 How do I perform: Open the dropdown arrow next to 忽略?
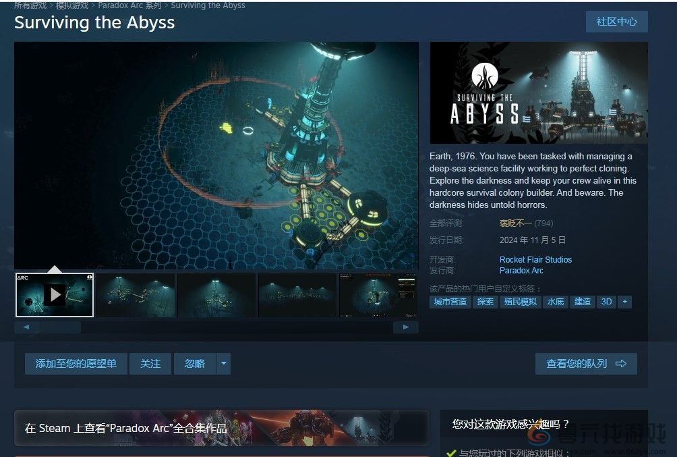223,363
